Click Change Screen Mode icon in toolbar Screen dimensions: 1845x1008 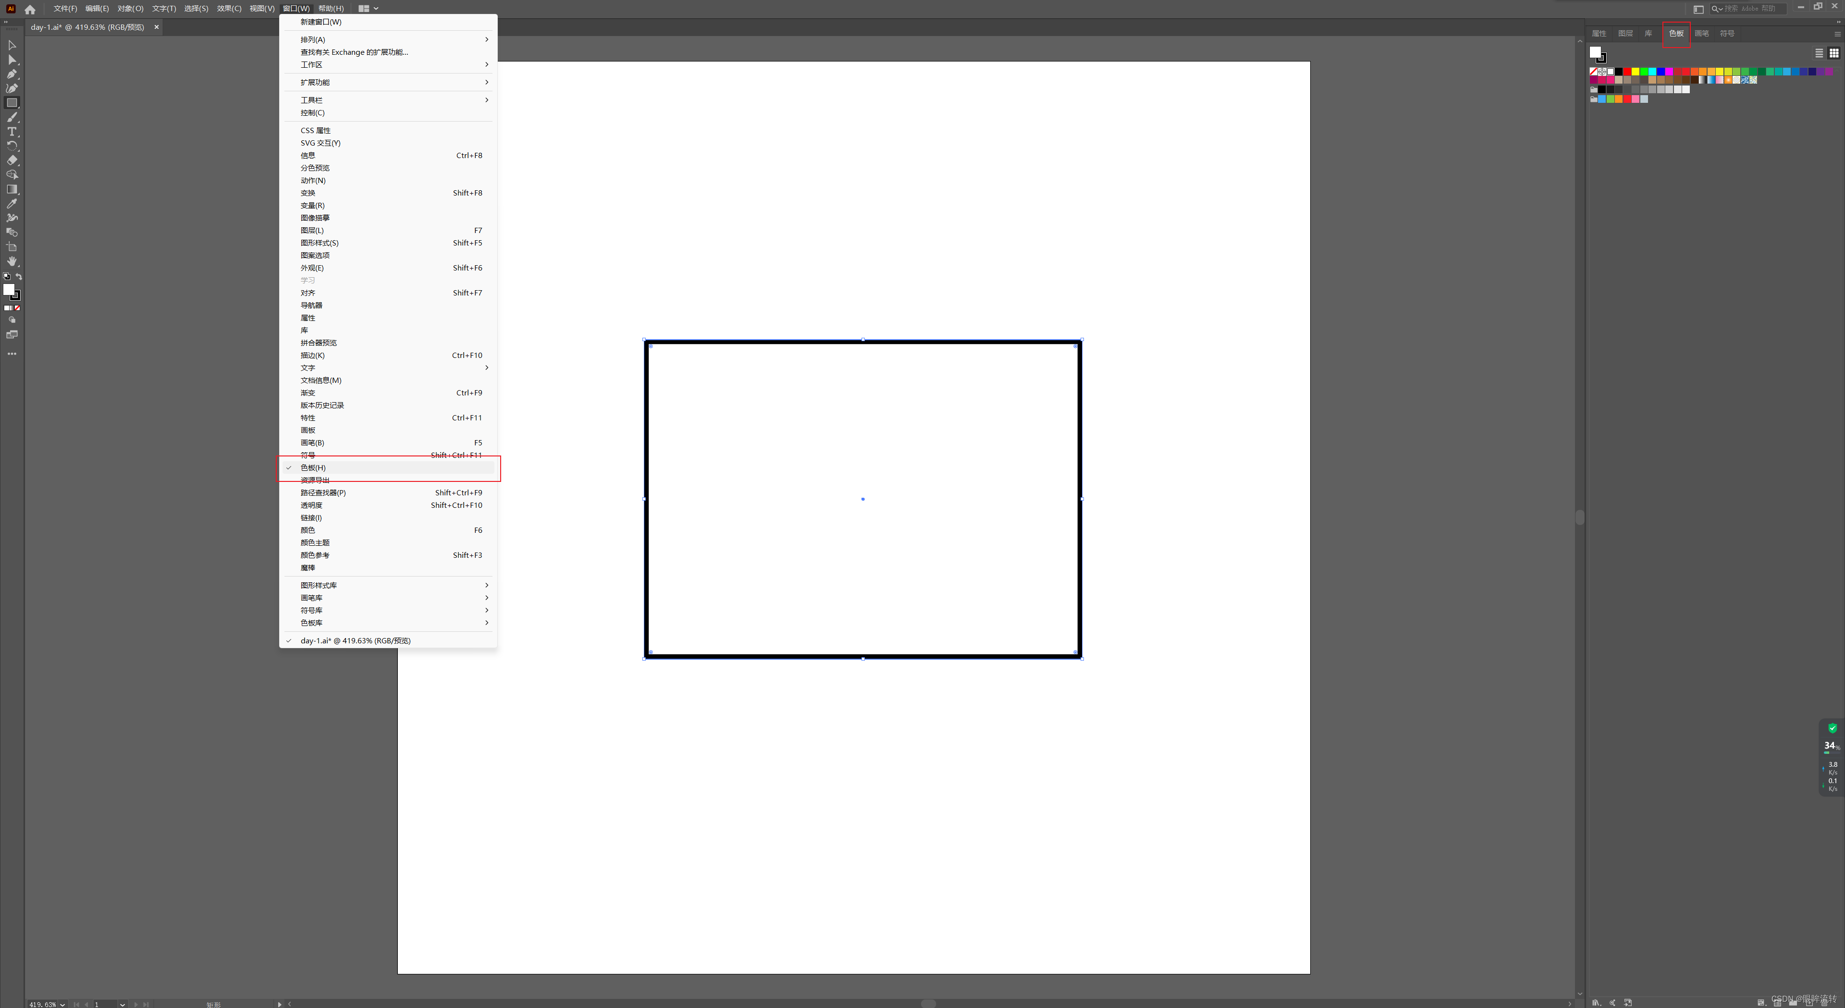(x=12, y=334)
